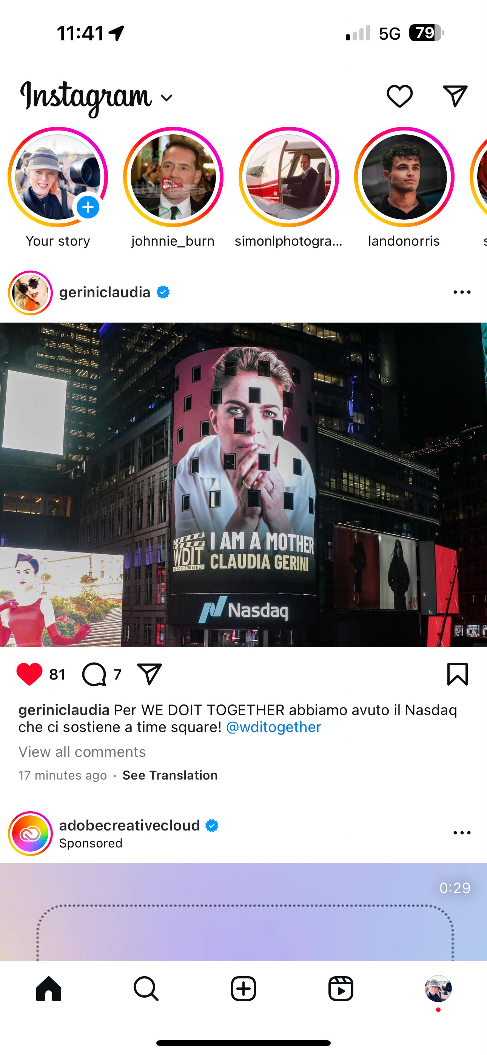Open notifications heart icon in header

tap(400, 97)
